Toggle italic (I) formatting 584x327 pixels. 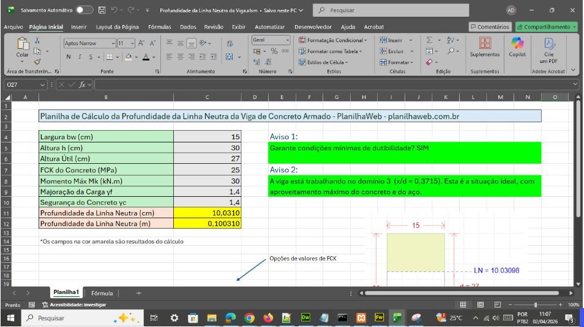point(79,57)
